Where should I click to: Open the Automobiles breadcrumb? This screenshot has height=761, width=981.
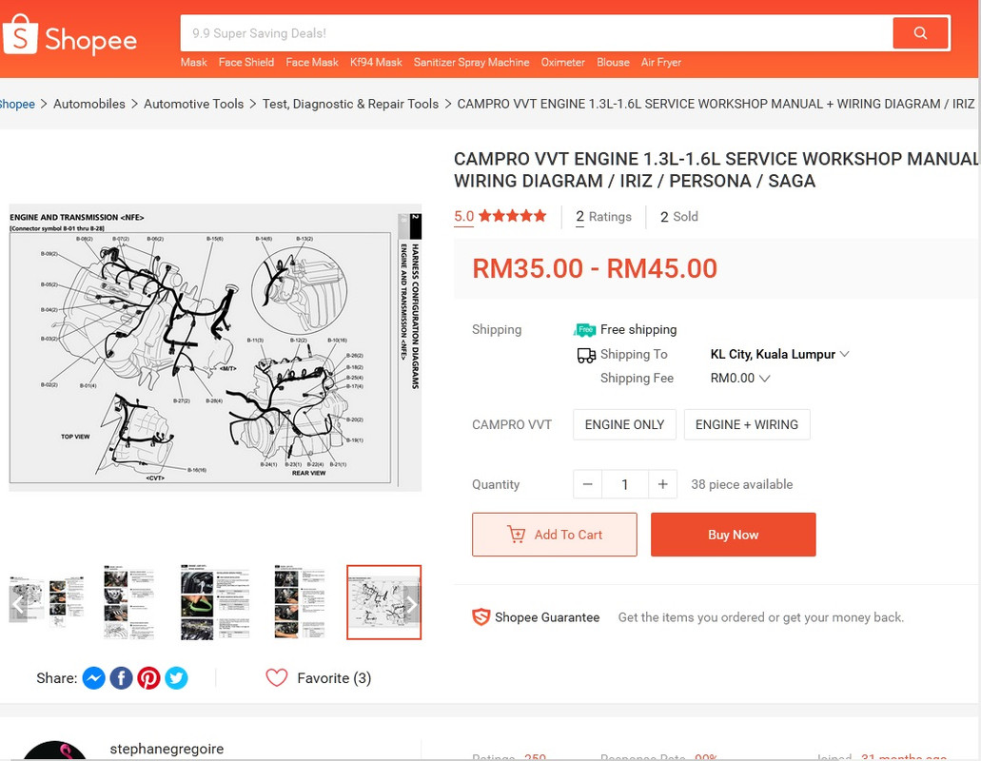[x=88, y=104]
